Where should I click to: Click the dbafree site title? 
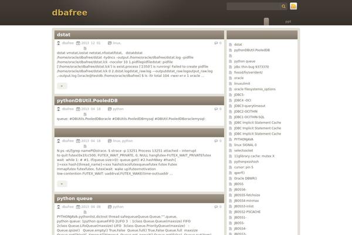[x=70, y=12]
